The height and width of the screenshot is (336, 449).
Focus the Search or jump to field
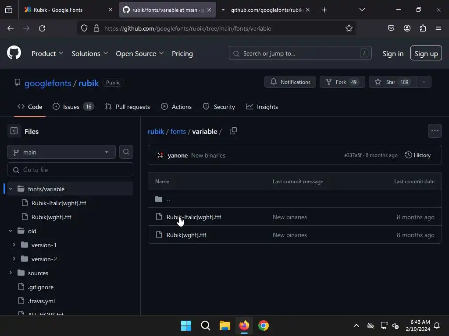(x=300, y=53)
